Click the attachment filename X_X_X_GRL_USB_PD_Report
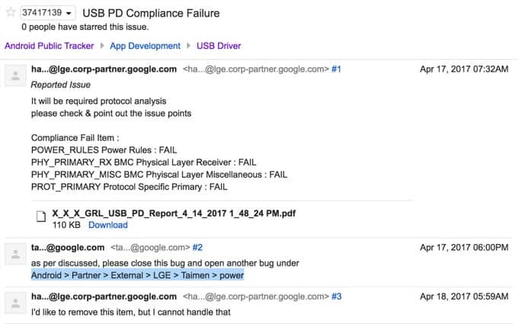 point(174,213)
